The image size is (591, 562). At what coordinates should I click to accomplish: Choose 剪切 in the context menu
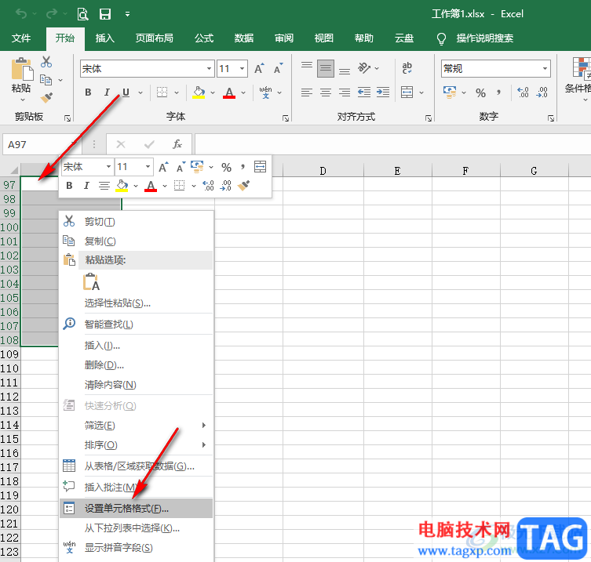pyautogui.click(x=137, y=222)
